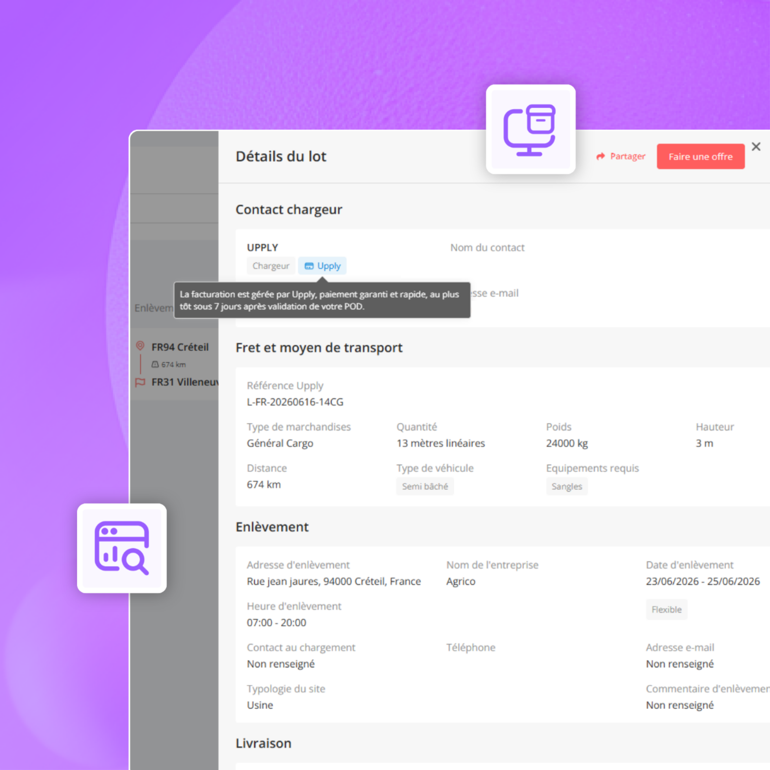Click the Fret et moyen de transport heading

[319, 348]
